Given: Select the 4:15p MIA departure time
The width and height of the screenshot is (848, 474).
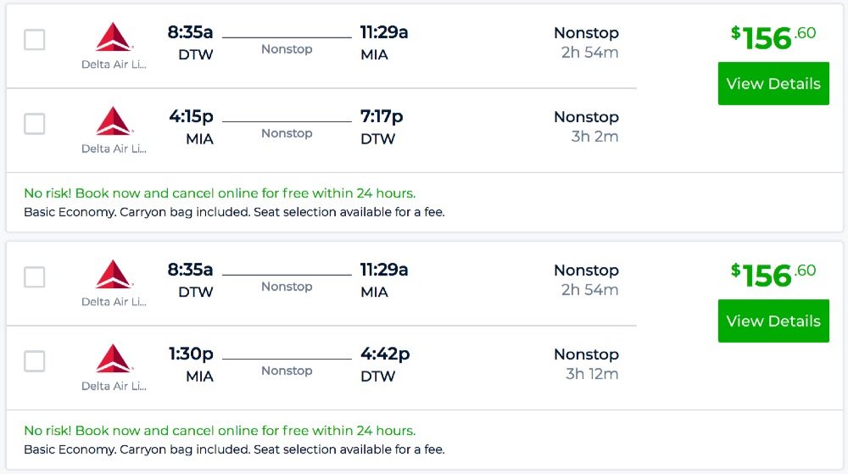Looking at the screenshot, I should (x=191, y=116).
